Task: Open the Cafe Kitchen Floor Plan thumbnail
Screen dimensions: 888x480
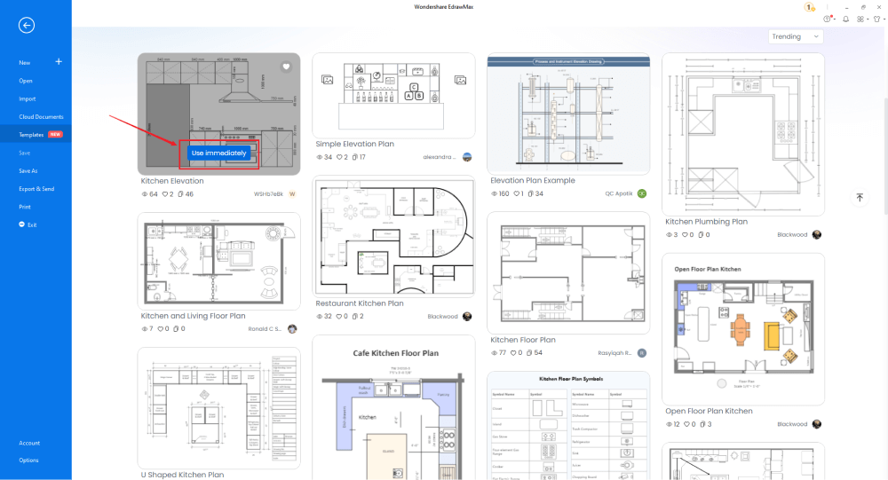Action: 393,407
